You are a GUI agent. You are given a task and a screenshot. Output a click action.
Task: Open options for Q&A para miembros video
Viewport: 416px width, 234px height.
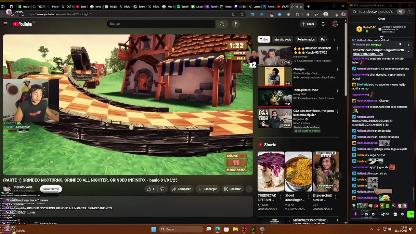coord(337,111)
